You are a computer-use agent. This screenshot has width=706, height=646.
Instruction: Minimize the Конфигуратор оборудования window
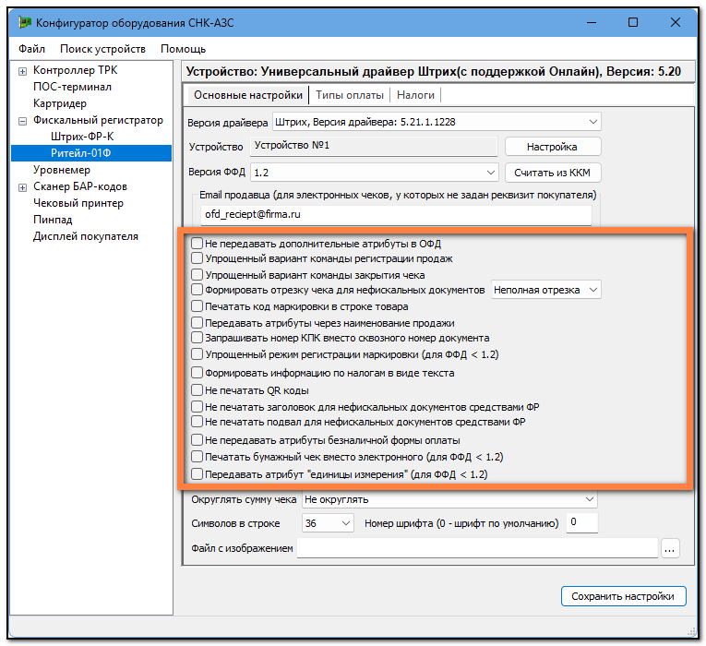tap(592, 22)
